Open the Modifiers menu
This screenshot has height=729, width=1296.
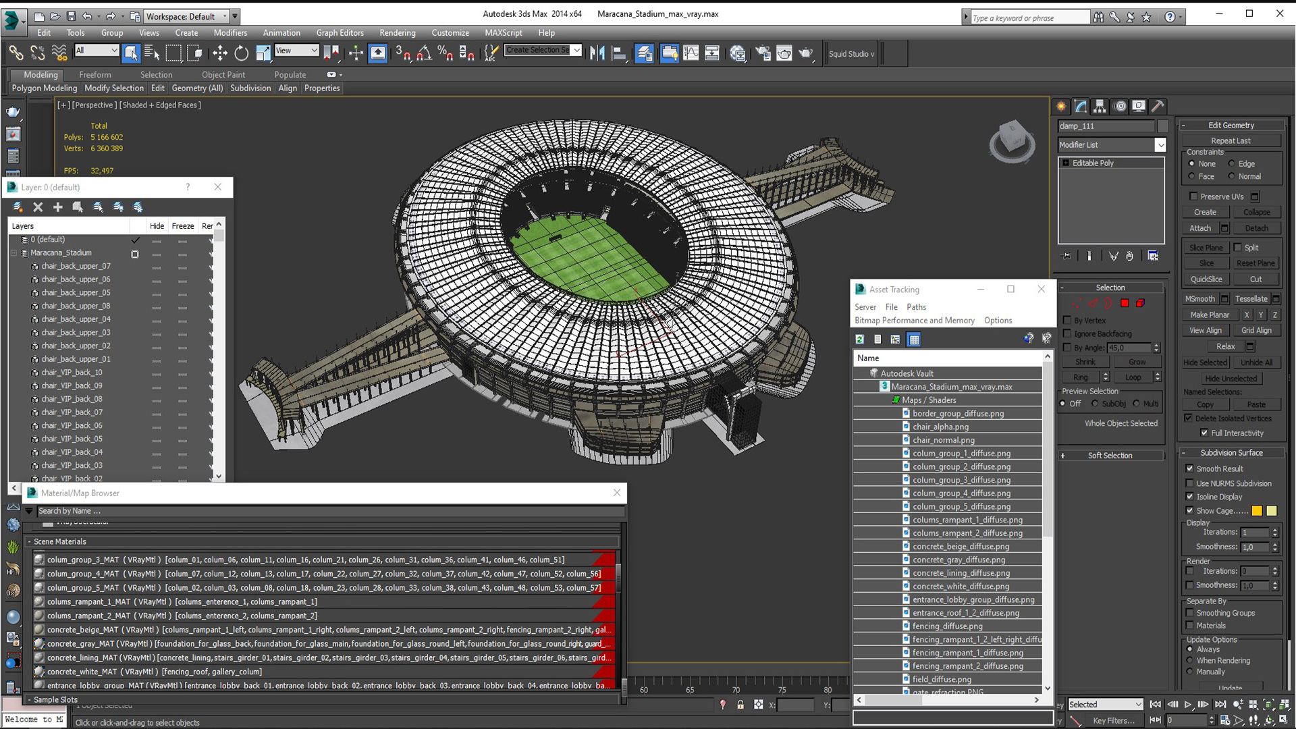point(230,32)
